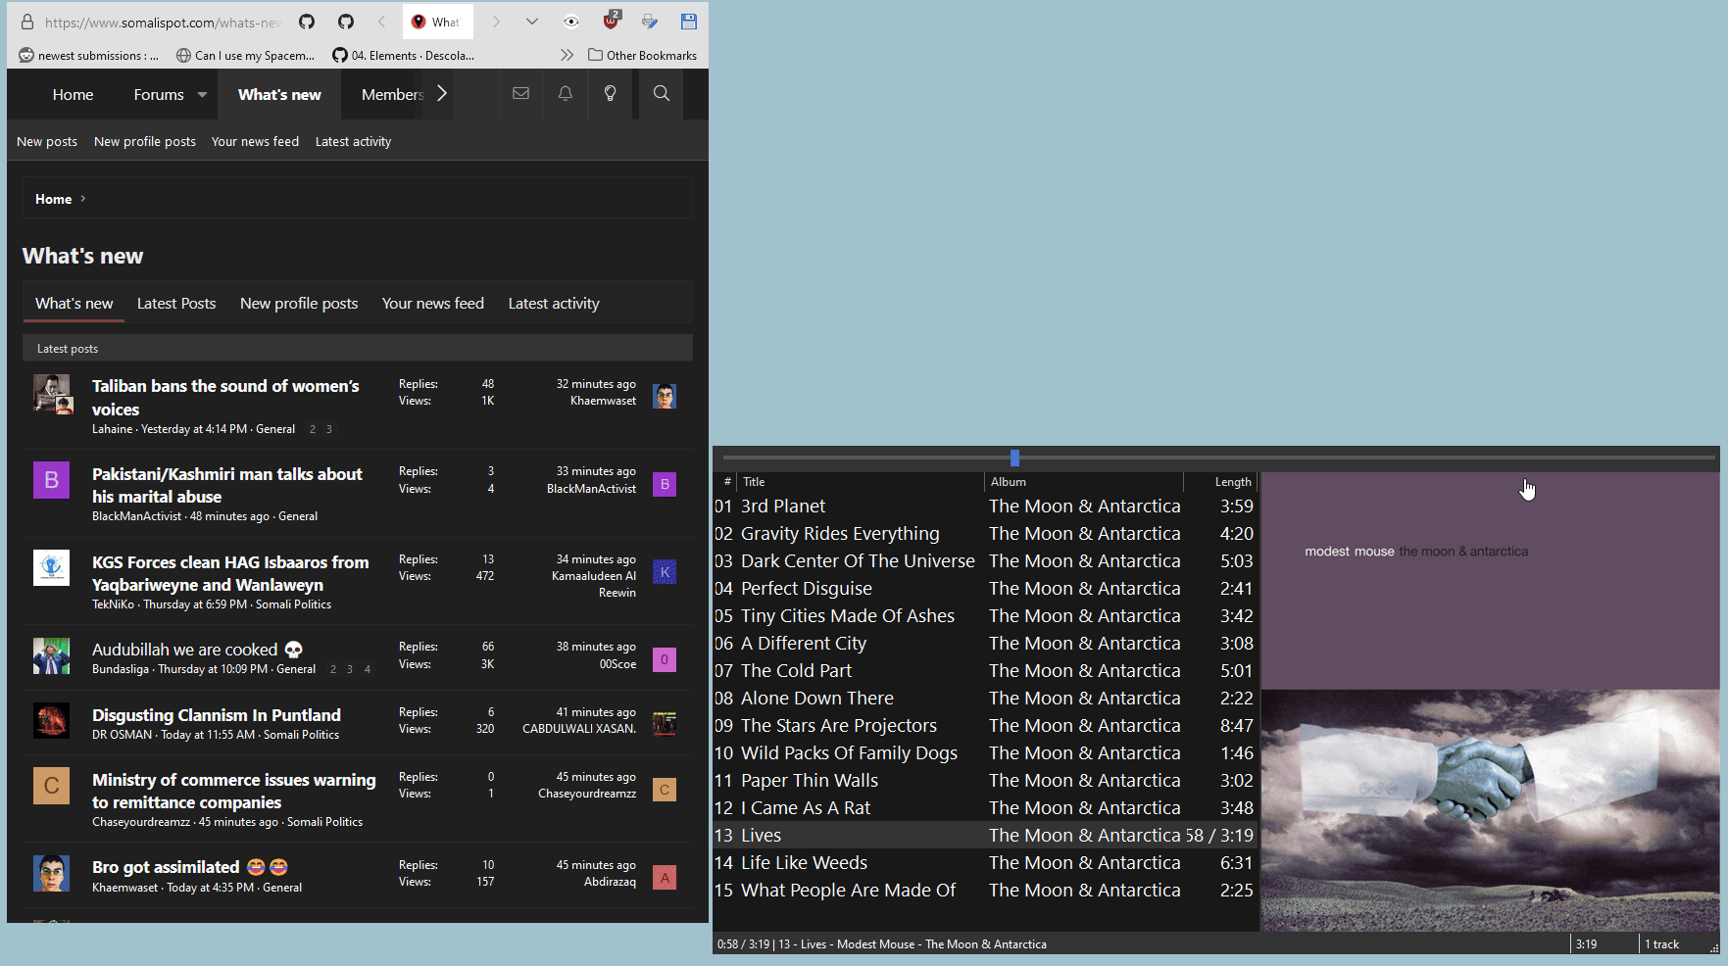Open the Forums navigation item
Viewport: 1728px width, 966px height.
point(159,95)
